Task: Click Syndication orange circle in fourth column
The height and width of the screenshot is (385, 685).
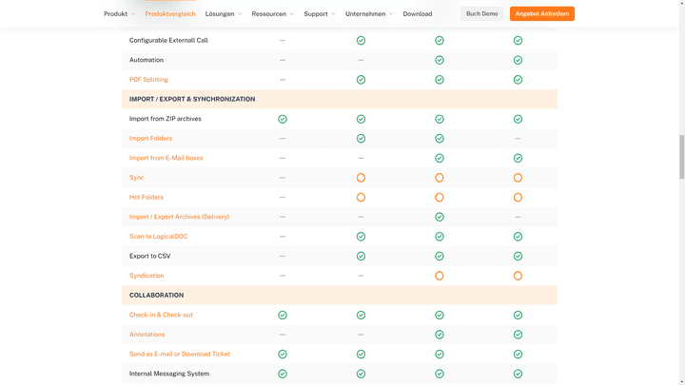Action: (x=518, y=276)
